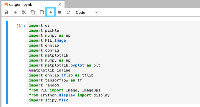Image resolution: width=200 pixels, height=107 pixels.
Task: Click the line 'import matplotlib'
Action: tap(49, 55)
